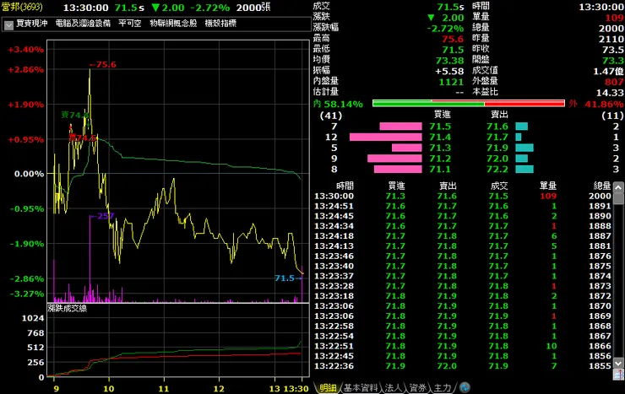Click the 外盤量 value 807
The width and height of the screenshot is (625, 394).
(614, 82)
